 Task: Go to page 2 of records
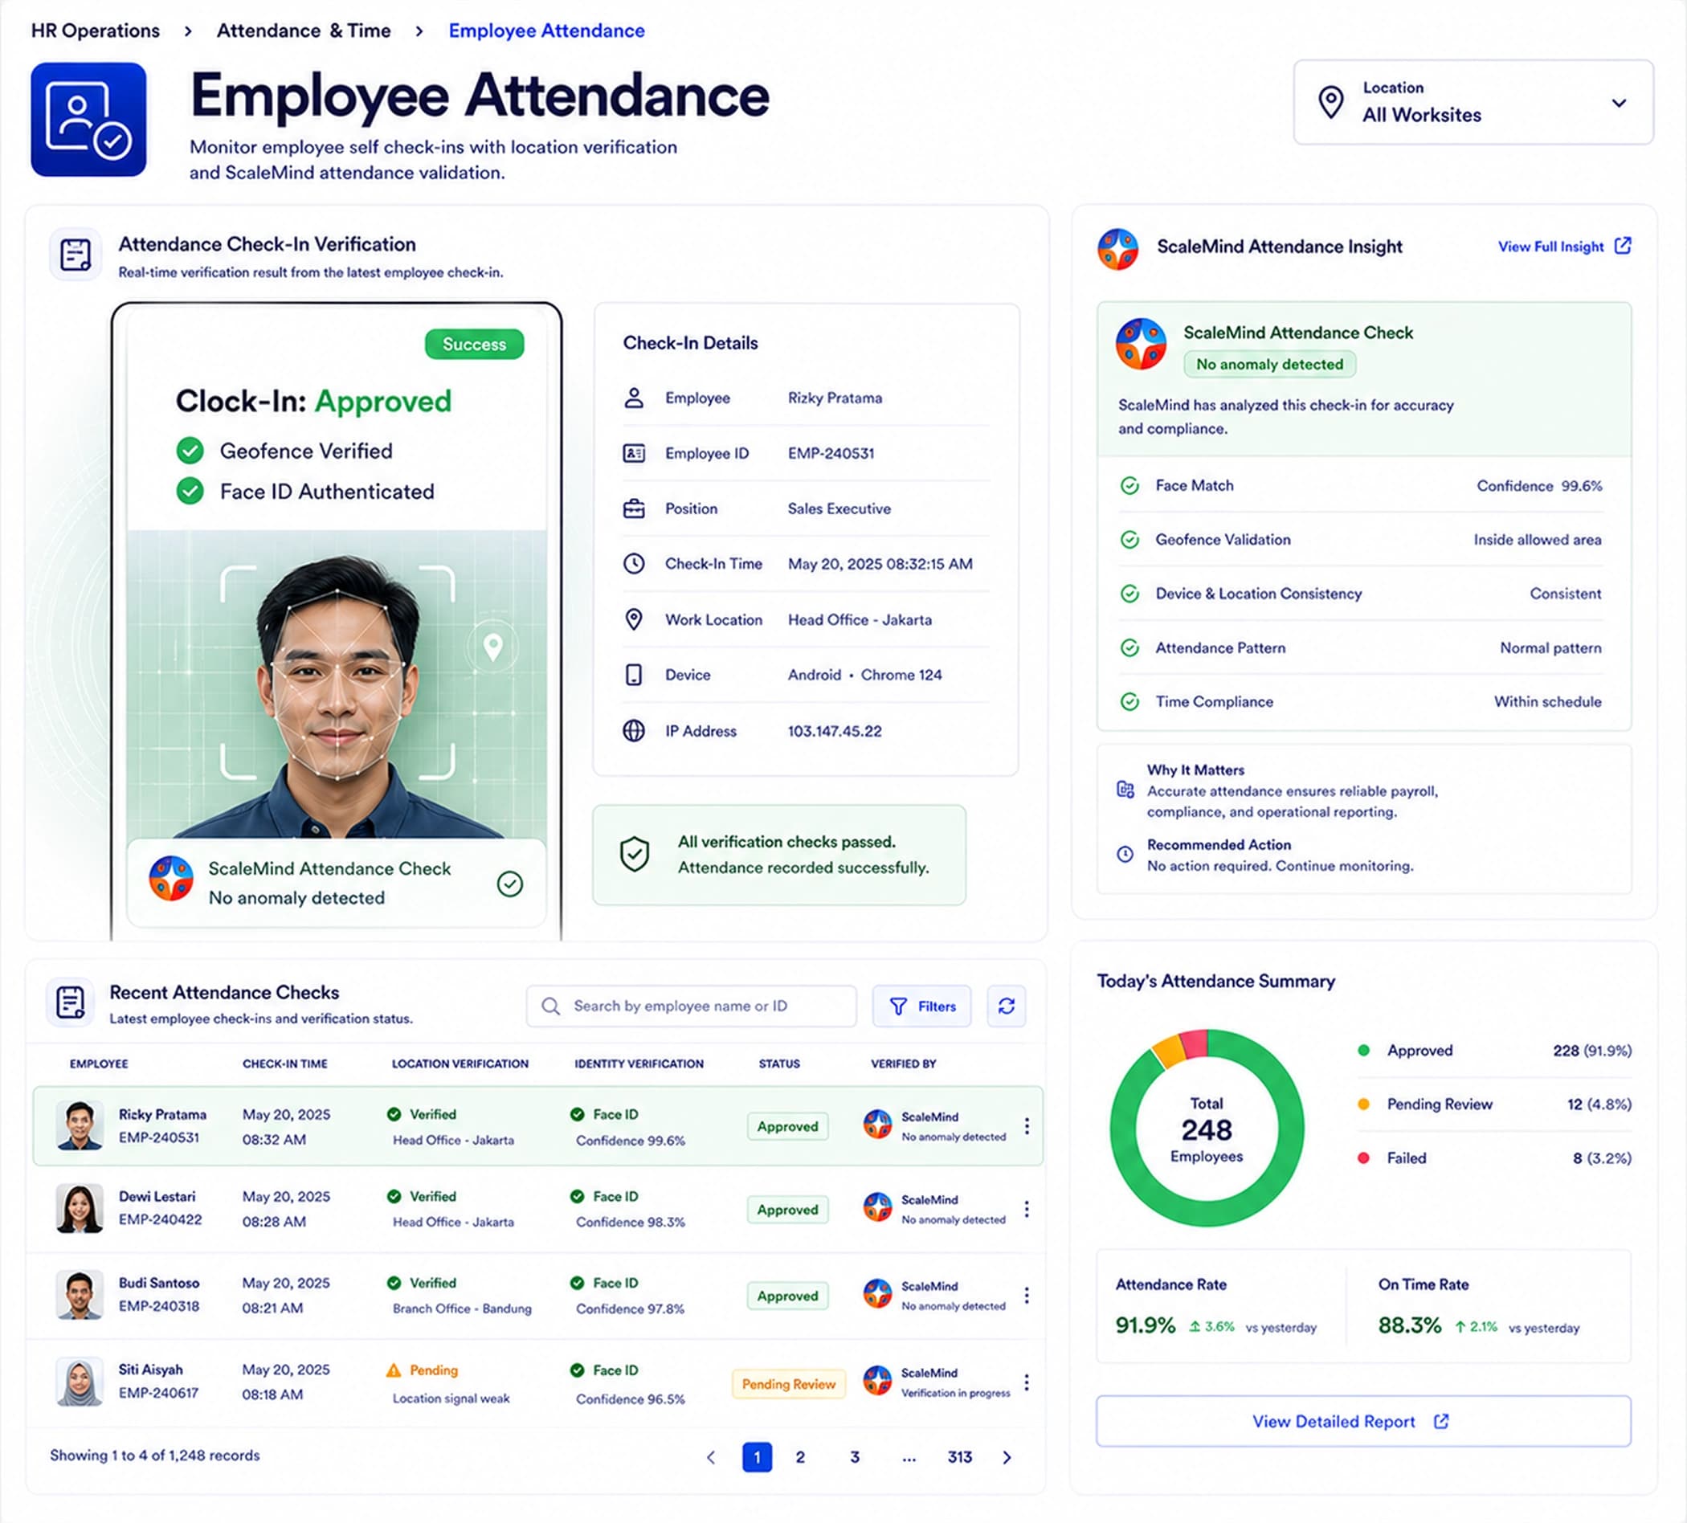pyautogui.click(x=800, y=1457)
